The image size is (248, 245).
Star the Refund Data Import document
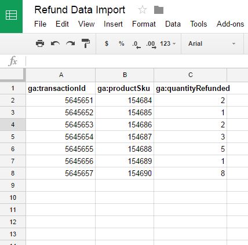[143, 10]
